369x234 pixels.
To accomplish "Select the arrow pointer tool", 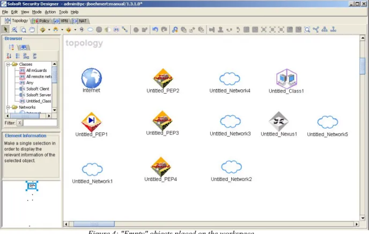I will tap(6, 29).
